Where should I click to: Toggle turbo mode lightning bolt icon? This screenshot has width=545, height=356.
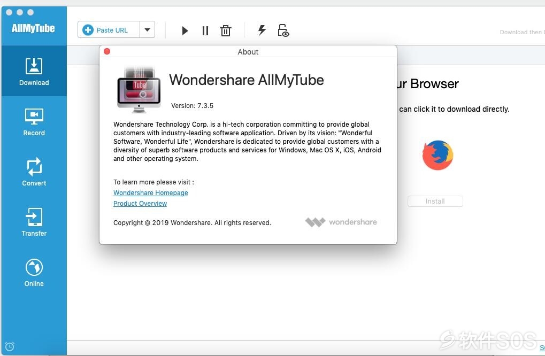pyautogui.click(x=262, y=30)
